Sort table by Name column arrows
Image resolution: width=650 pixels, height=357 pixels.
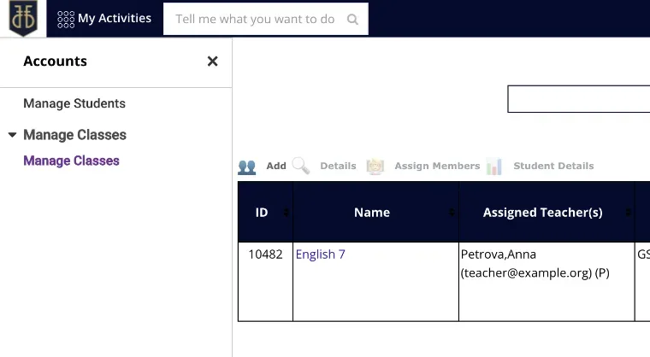pos(452,213)
